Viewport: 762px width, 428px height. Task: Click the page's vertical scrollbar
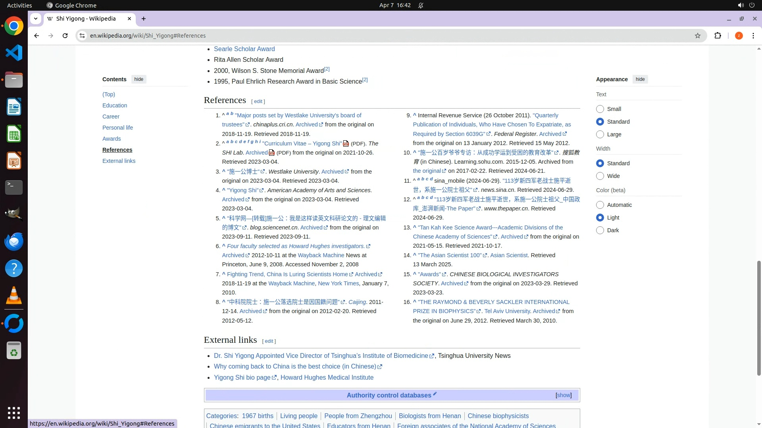[x=759, y=317]
